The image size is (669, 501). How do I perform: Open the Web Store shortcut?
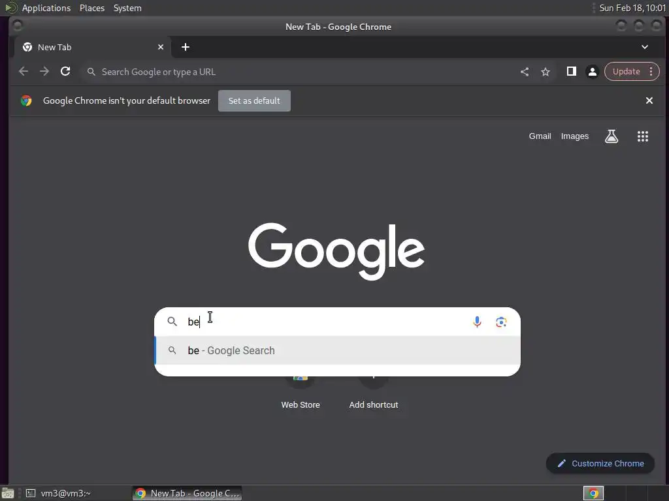click(301, 393)
